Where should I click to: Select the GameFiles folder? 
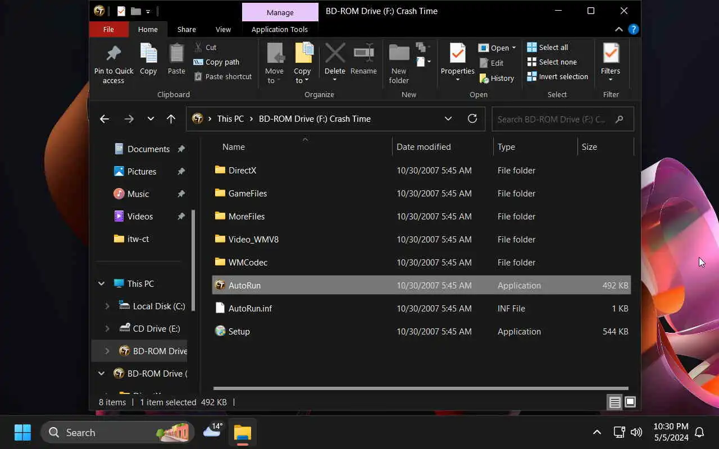[421, 193]
